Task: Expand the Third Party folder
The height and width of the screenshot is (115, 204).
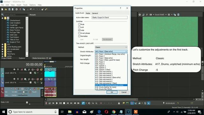Action: click(x=3, y=54)
